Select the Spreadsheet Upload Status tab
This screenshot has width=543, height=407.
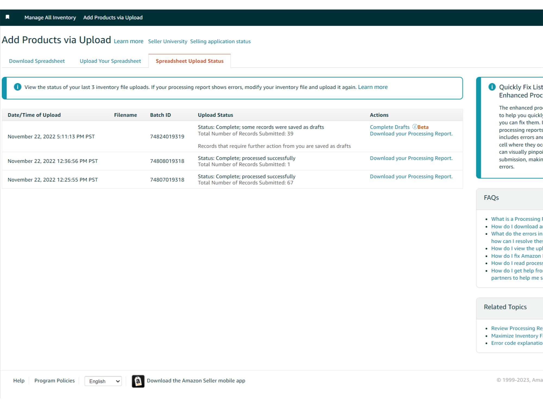pos(190,61)
